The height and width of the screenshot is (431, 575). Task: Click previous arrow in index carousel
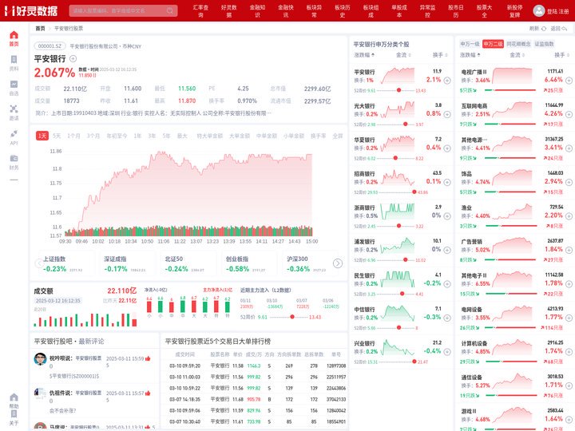[x=39, y=263]
